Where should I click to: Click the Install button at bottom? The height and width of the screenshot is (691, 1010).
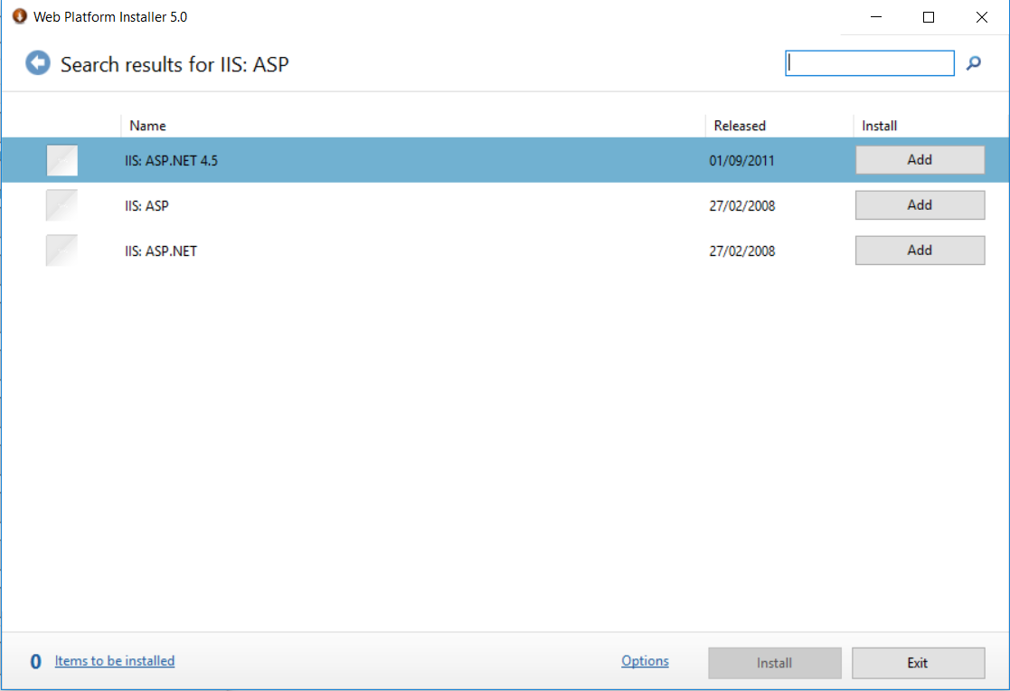pyautogui.click(x=774, y=663)
